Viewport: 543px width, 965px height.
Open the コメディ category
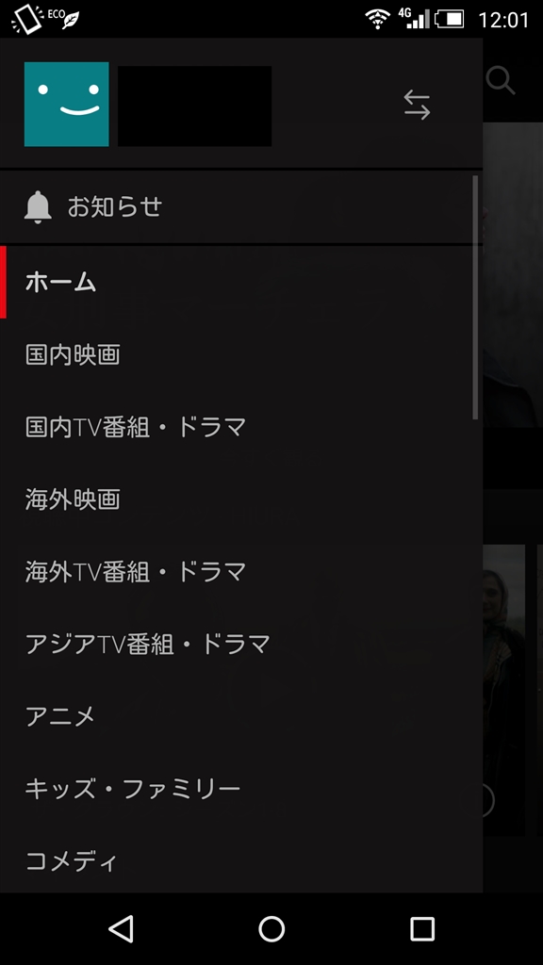[x=241, y=860]
